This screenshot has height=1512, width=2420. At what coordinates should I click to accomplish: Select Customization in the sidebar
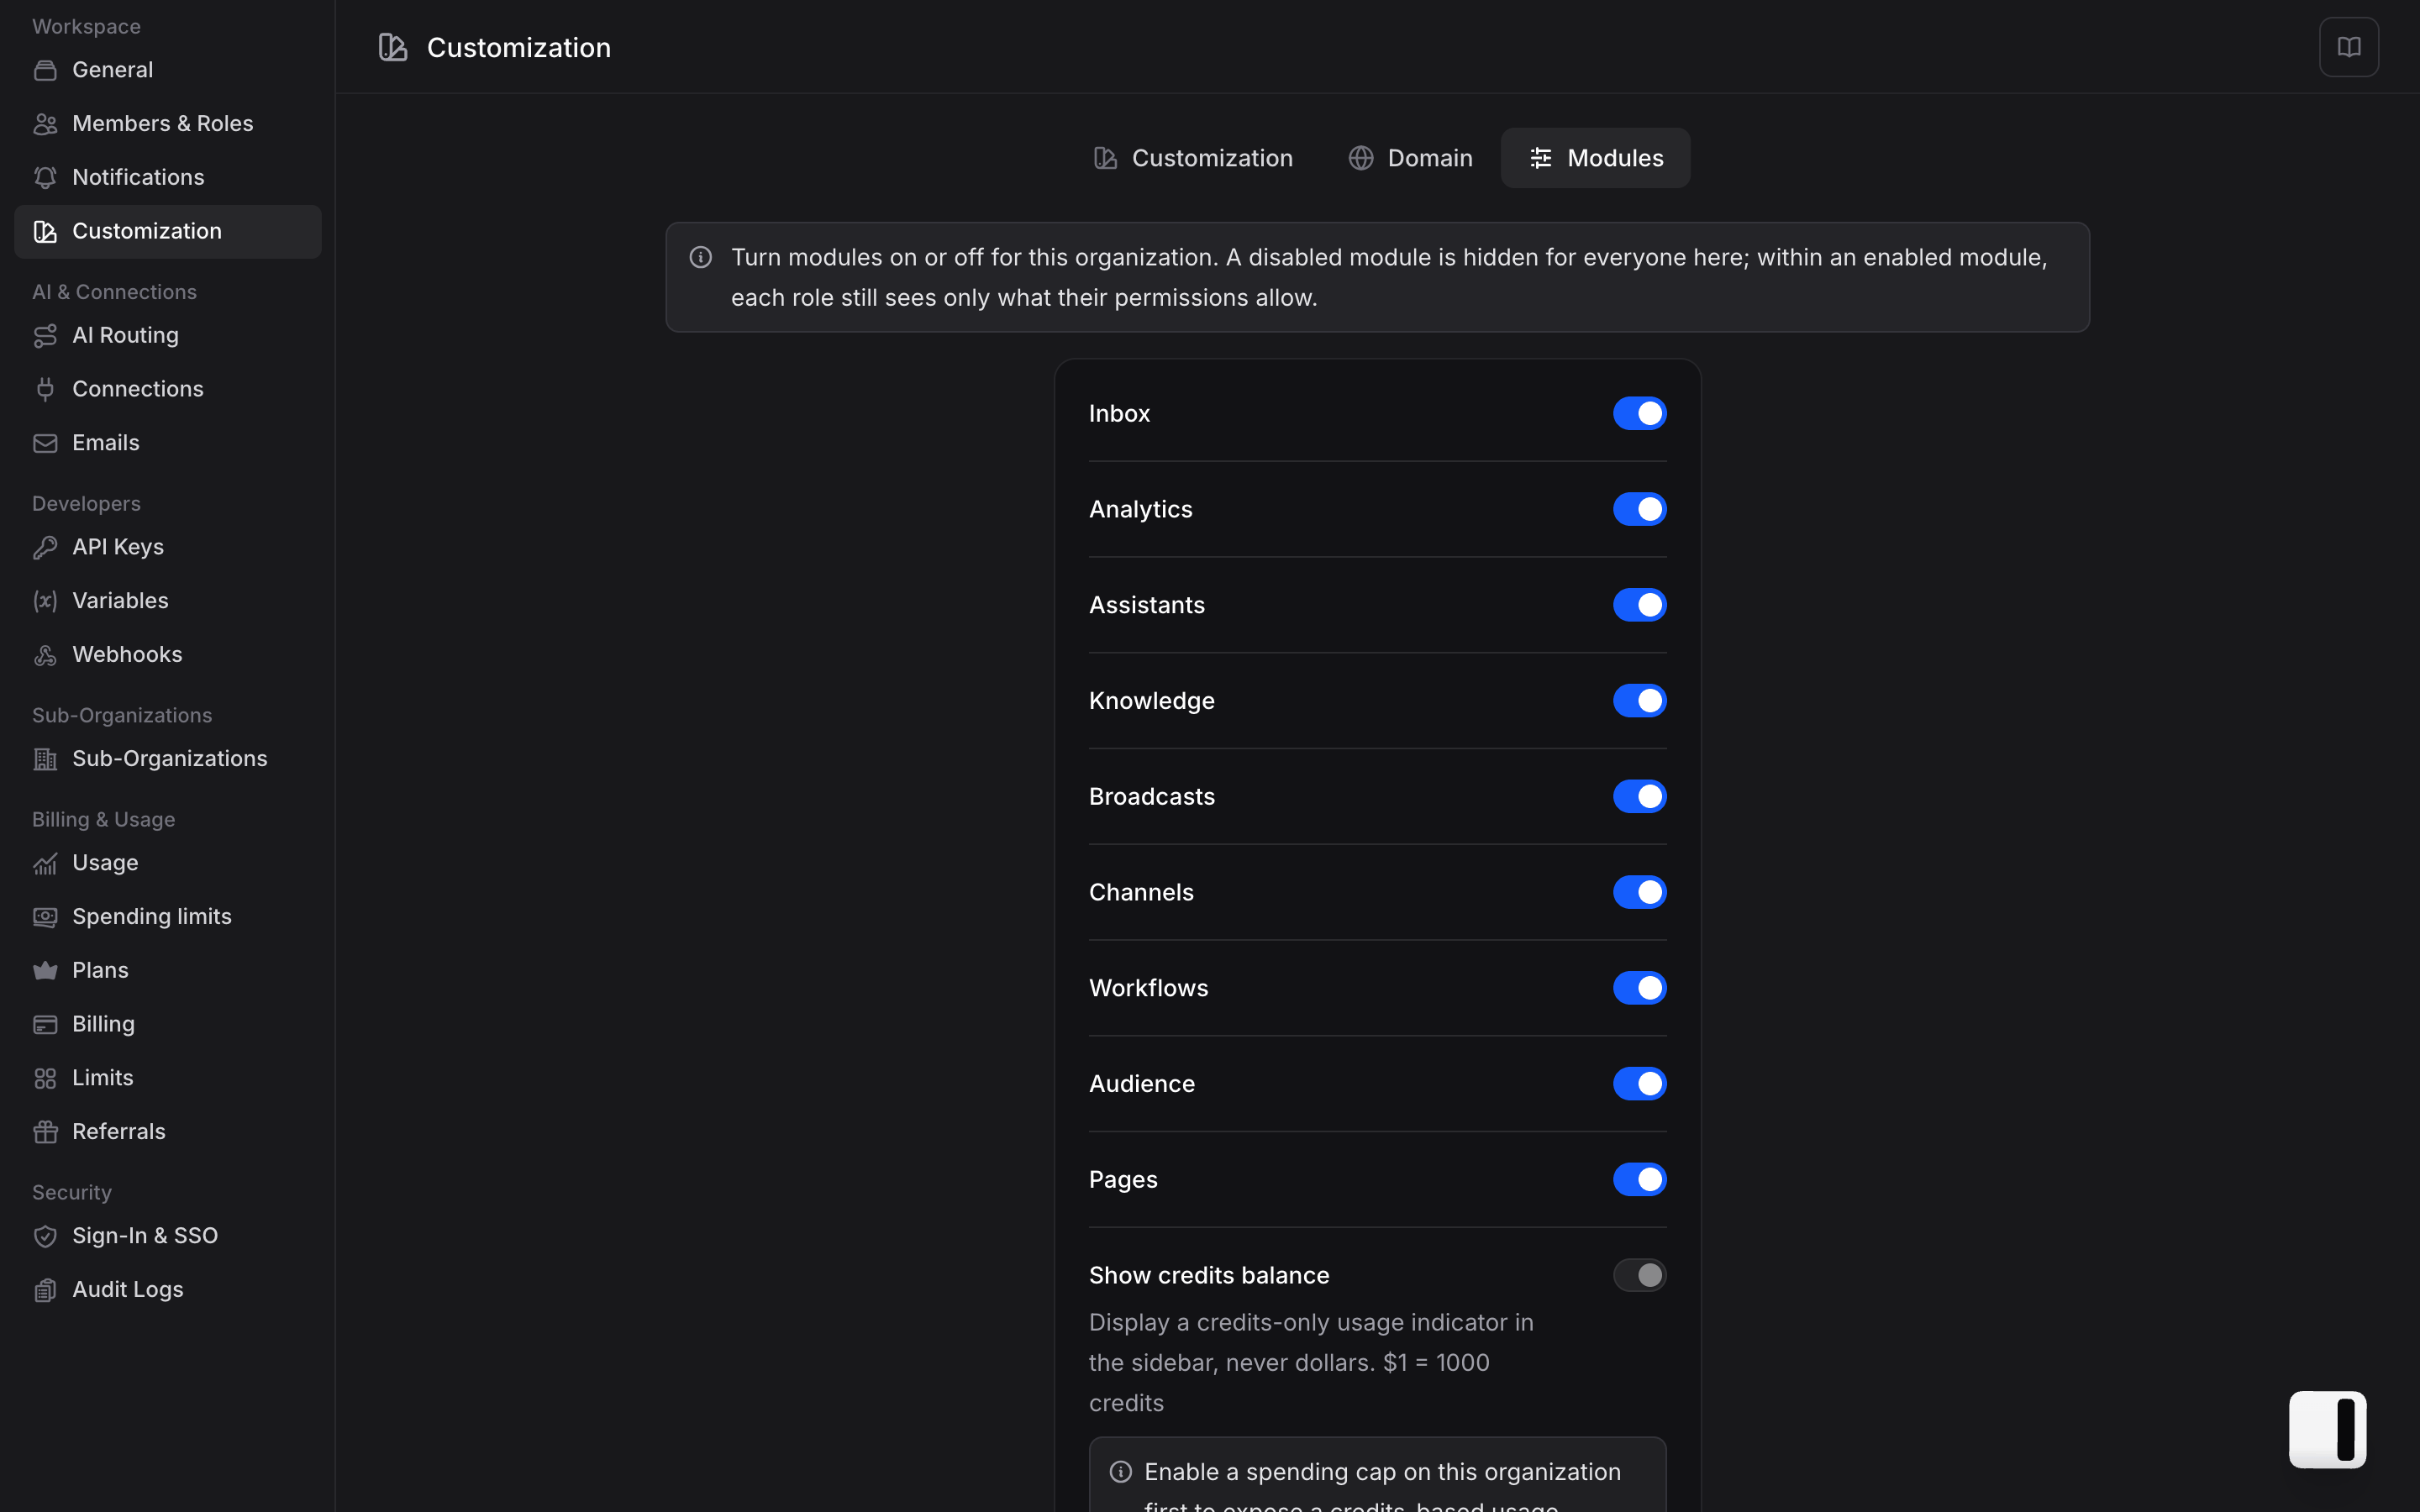click(x=168, y=232)
